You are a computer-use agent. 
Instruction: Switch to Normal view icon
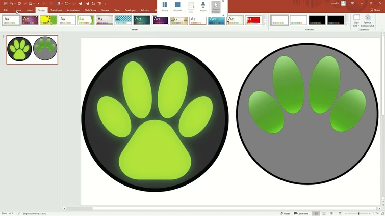(x=316, y=213)
